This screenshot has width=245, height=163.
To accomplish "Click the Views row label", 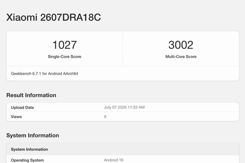I will pyautogui.click(x=16, y=117).
